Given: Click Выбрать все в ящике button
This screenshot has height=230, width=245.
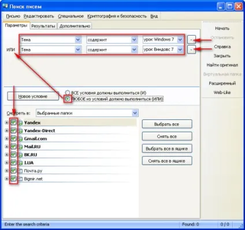Looking at the screenshot, I should (x=167, y=149).
